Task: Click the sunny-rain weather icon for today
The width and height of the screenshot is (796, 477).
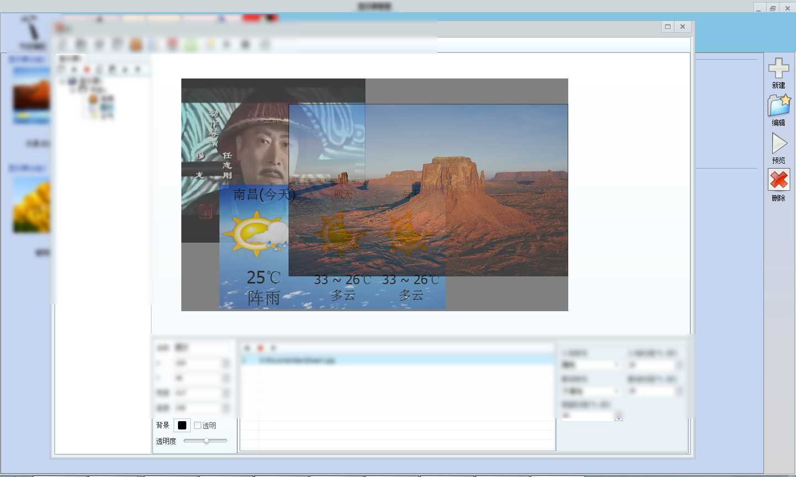Action: point(256,234)
